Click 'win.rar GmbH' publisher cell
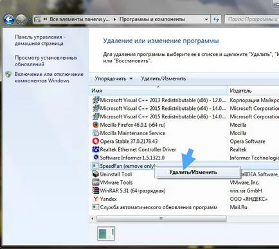Viewport: 279px width, 249px height. (x=246, y=190)
